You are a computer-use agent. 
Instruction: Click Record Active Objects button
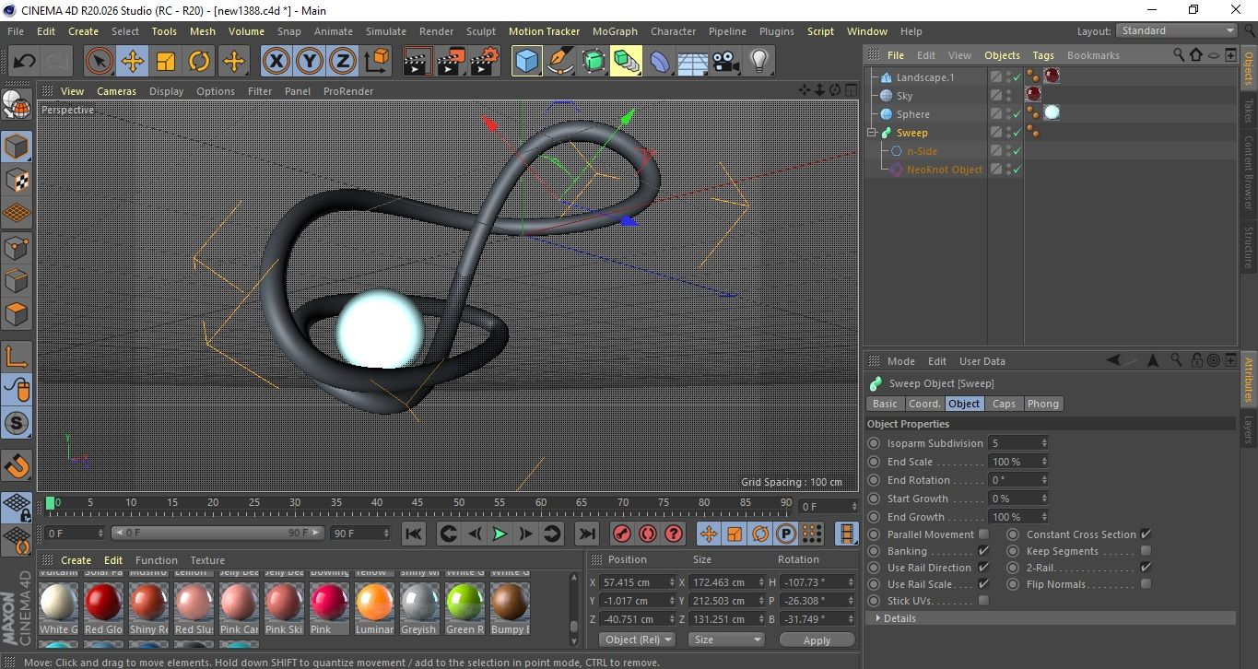621,534
